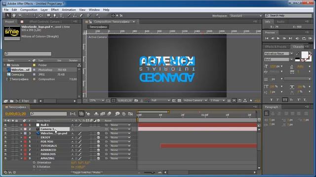The image size is (316, 177).
Task: Open the File menu
Action: pyautogui.click(x=6, y=10)
